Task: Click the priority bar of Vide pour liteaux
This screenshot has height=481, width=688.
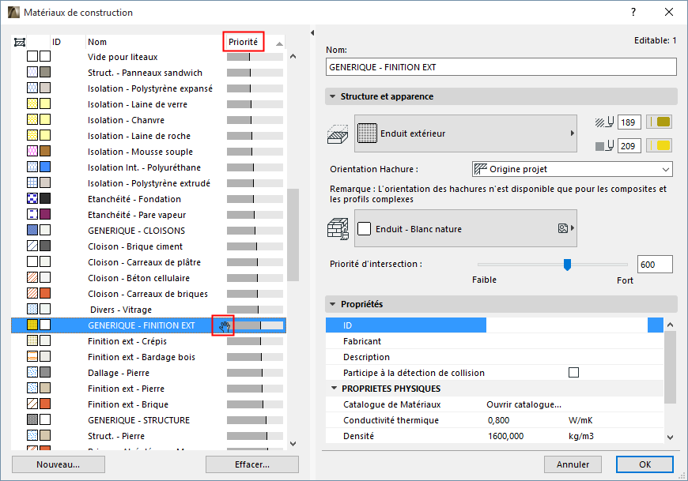Action: click(255, 57)
